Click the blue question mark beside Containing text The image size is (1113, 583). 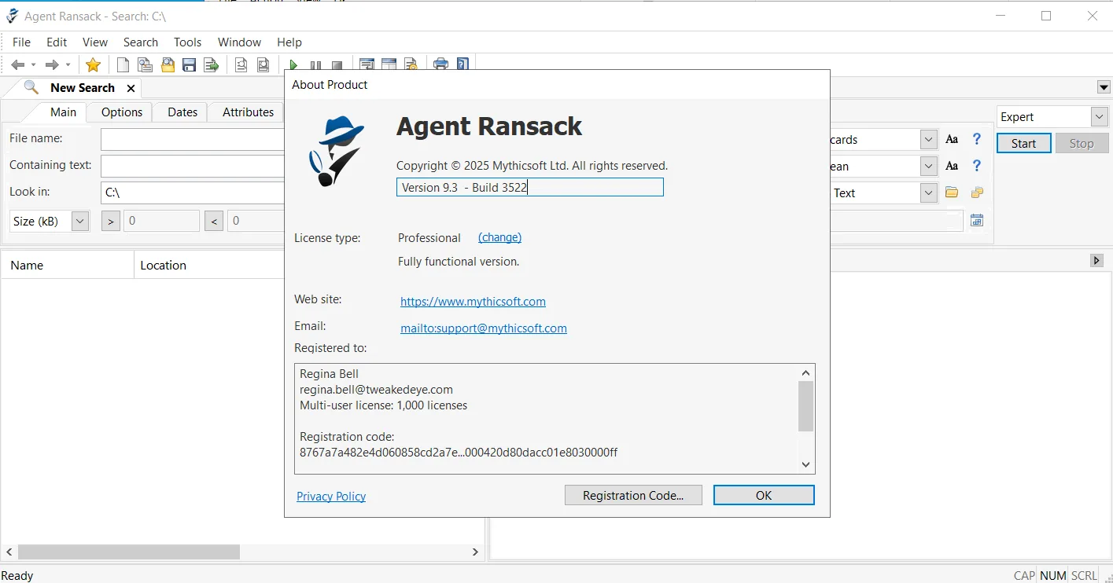977,166
